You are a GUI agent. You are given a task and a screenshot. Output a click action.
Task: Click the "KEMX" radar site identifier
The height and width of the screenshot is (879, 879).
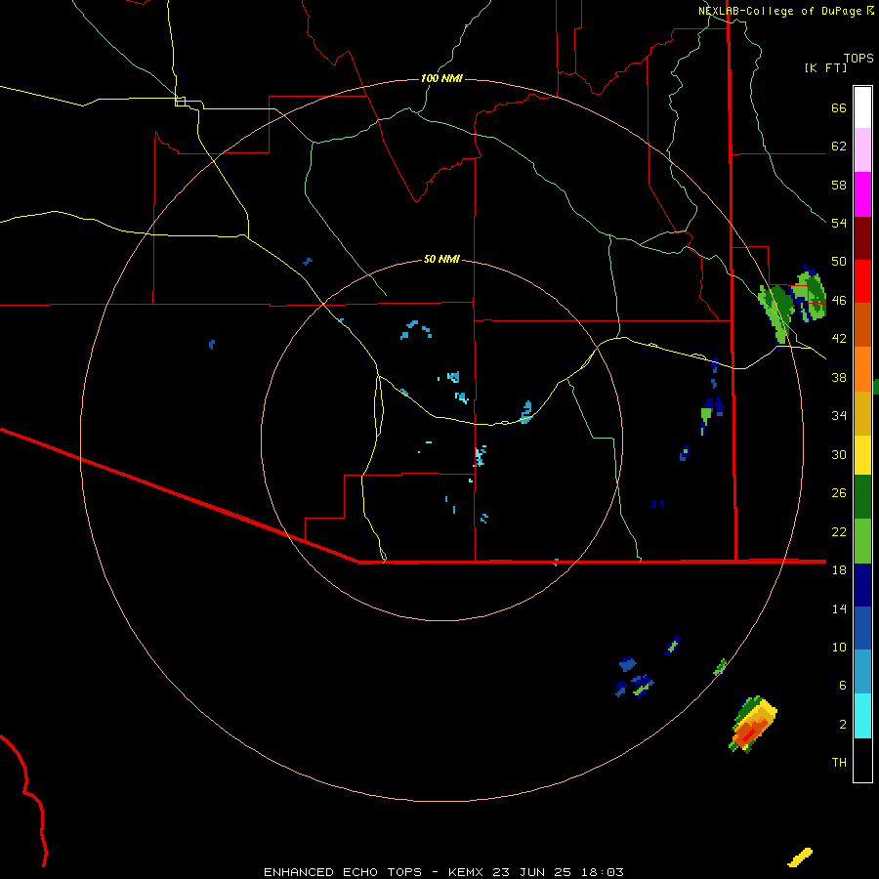tap(468, 872)
